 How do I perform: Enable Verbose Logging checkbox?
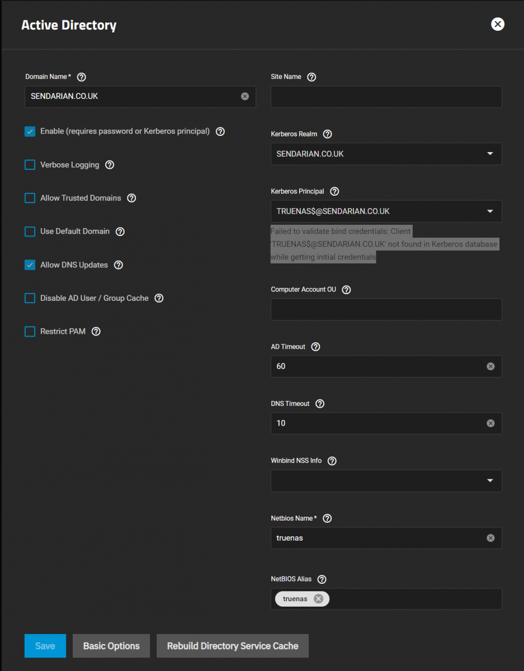tap(30, 165)
